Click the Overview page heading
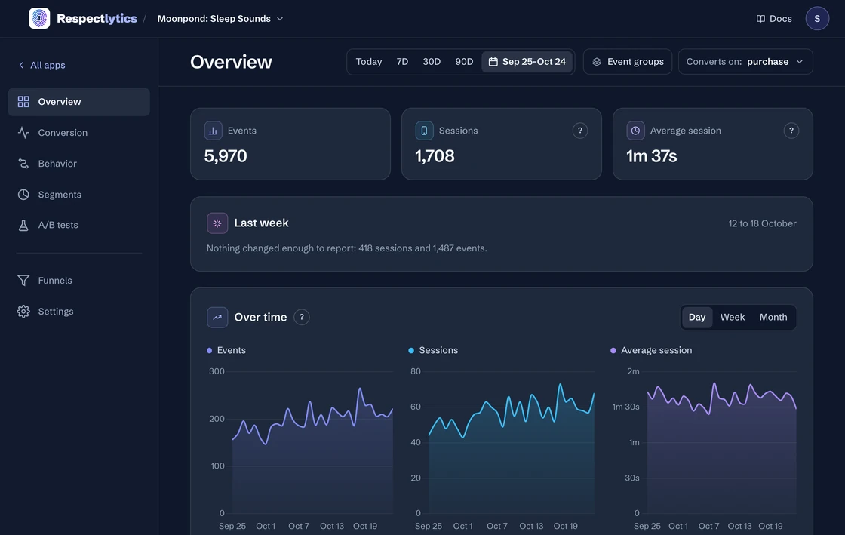 231,62
